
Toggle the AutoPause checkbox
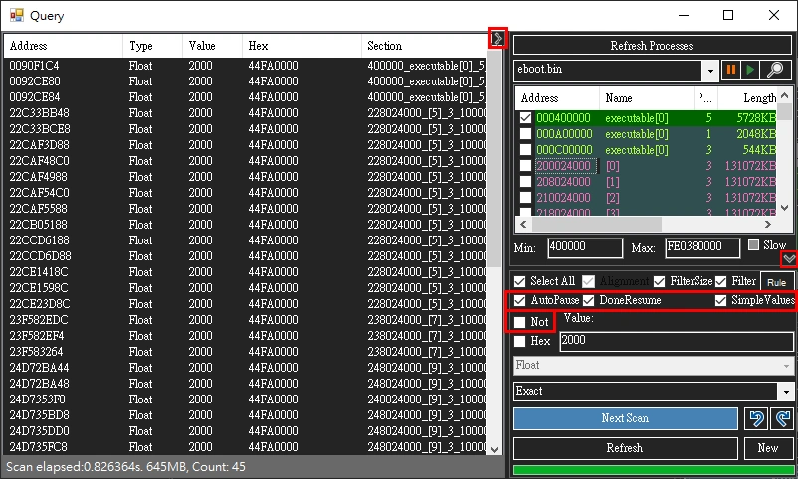(x=519, y=300)
